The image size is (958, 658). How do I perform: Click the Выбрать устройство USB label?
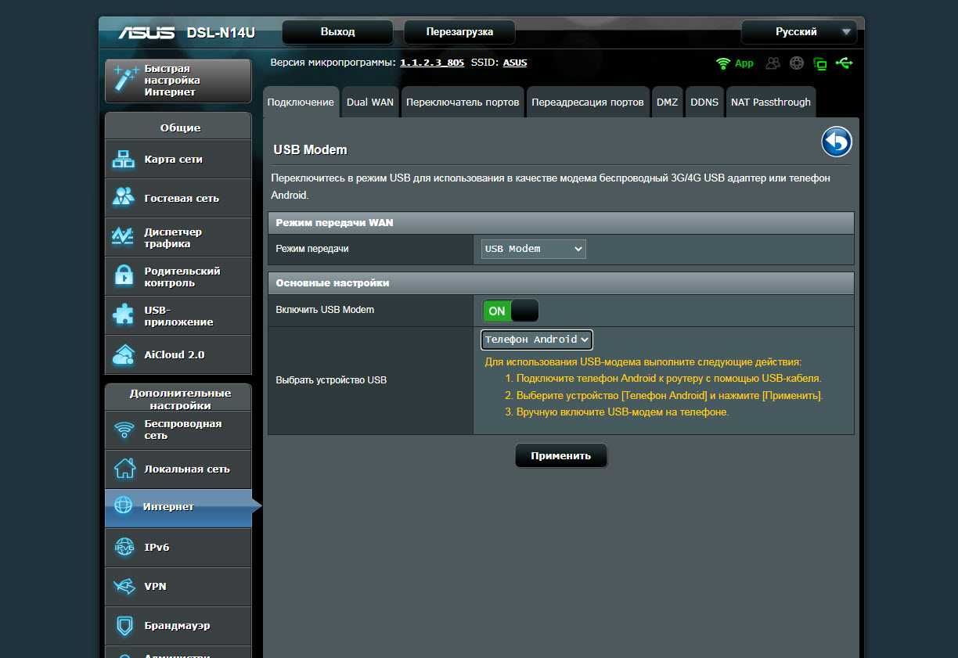coord(331,380)
